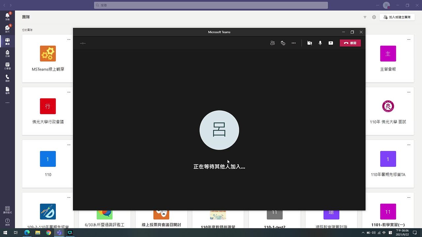Open more actions in the meeting toolbar
422x237 pixels.
(x=293, y=43)
